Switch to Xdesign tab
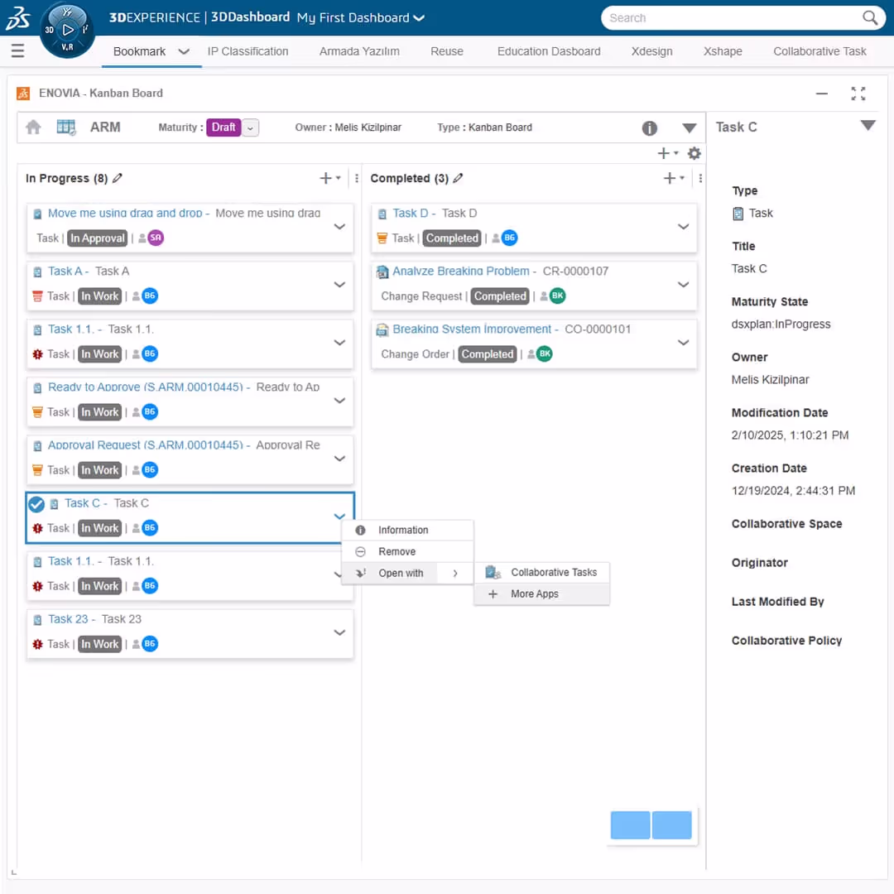 coord(651,51)
